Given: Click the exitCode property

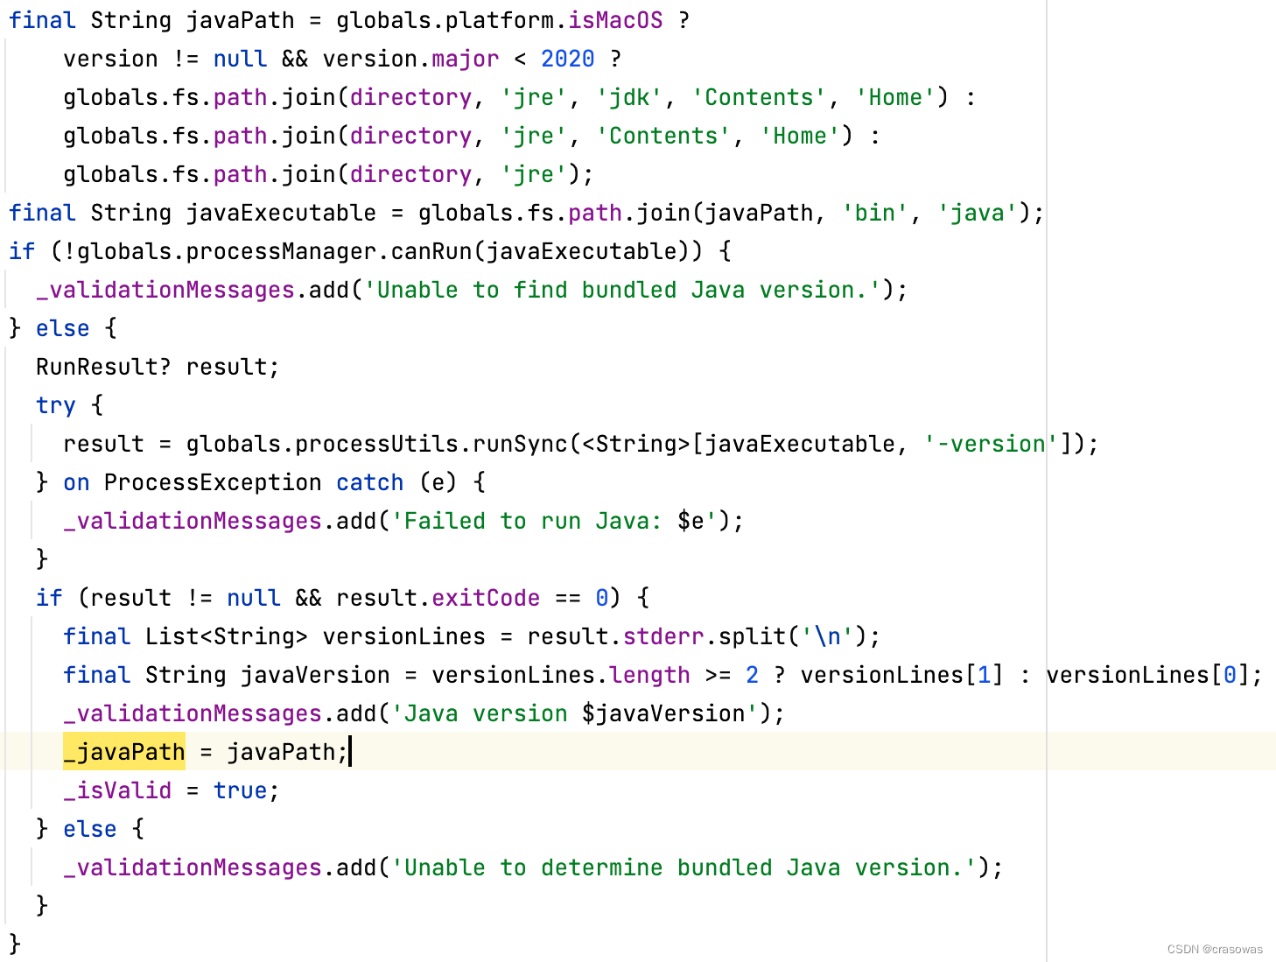Looking at the screenshot, I should click(486, 598).
